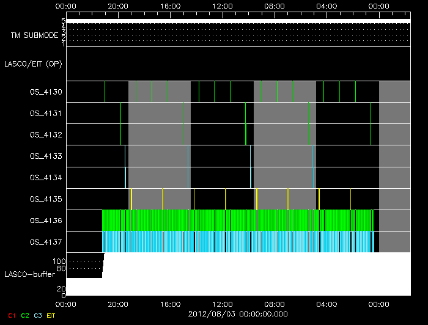Click the 2012/08/03 00:00:00.000 date text
Viewport: 428px width, 325px height.
[x=238, y=314]
